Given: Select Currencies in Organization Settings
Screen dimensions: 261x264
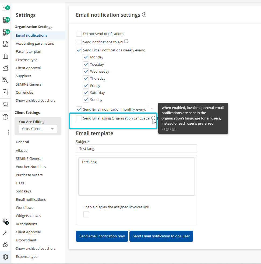Looking at the screenshot, I should tap(24, 92).
